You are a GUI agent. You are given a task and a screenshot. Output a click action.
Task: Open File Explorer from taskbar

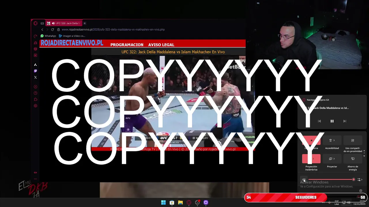(180, 202)
